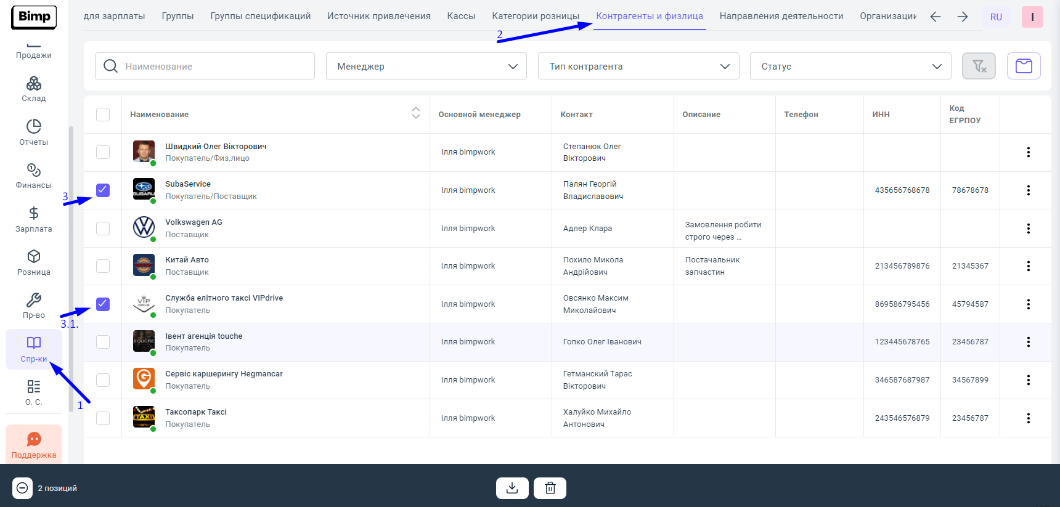Open the Склад warehouse section
The width and height of the screenshot is (1060, 507).
pos(33,89)
